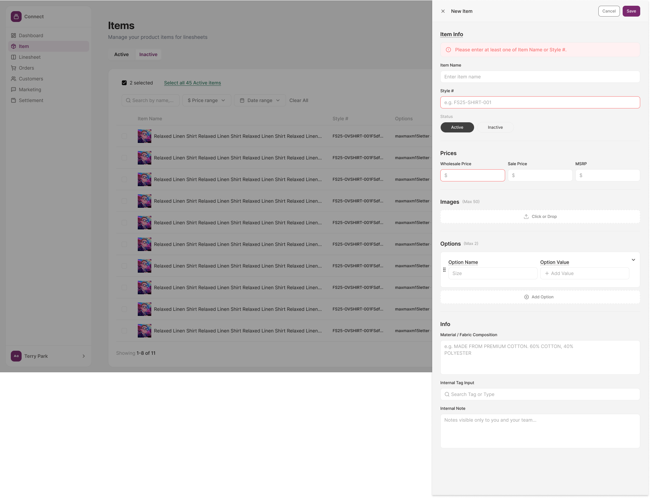Click the Terry Park avatar
650x498 pixels.
(16, 356)
